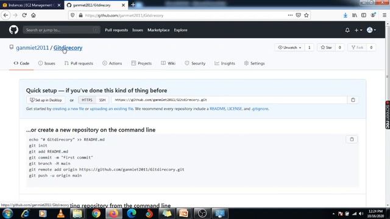This screenshot has height=219, width=390.
Task: Follow the README link
Action: 218,109
